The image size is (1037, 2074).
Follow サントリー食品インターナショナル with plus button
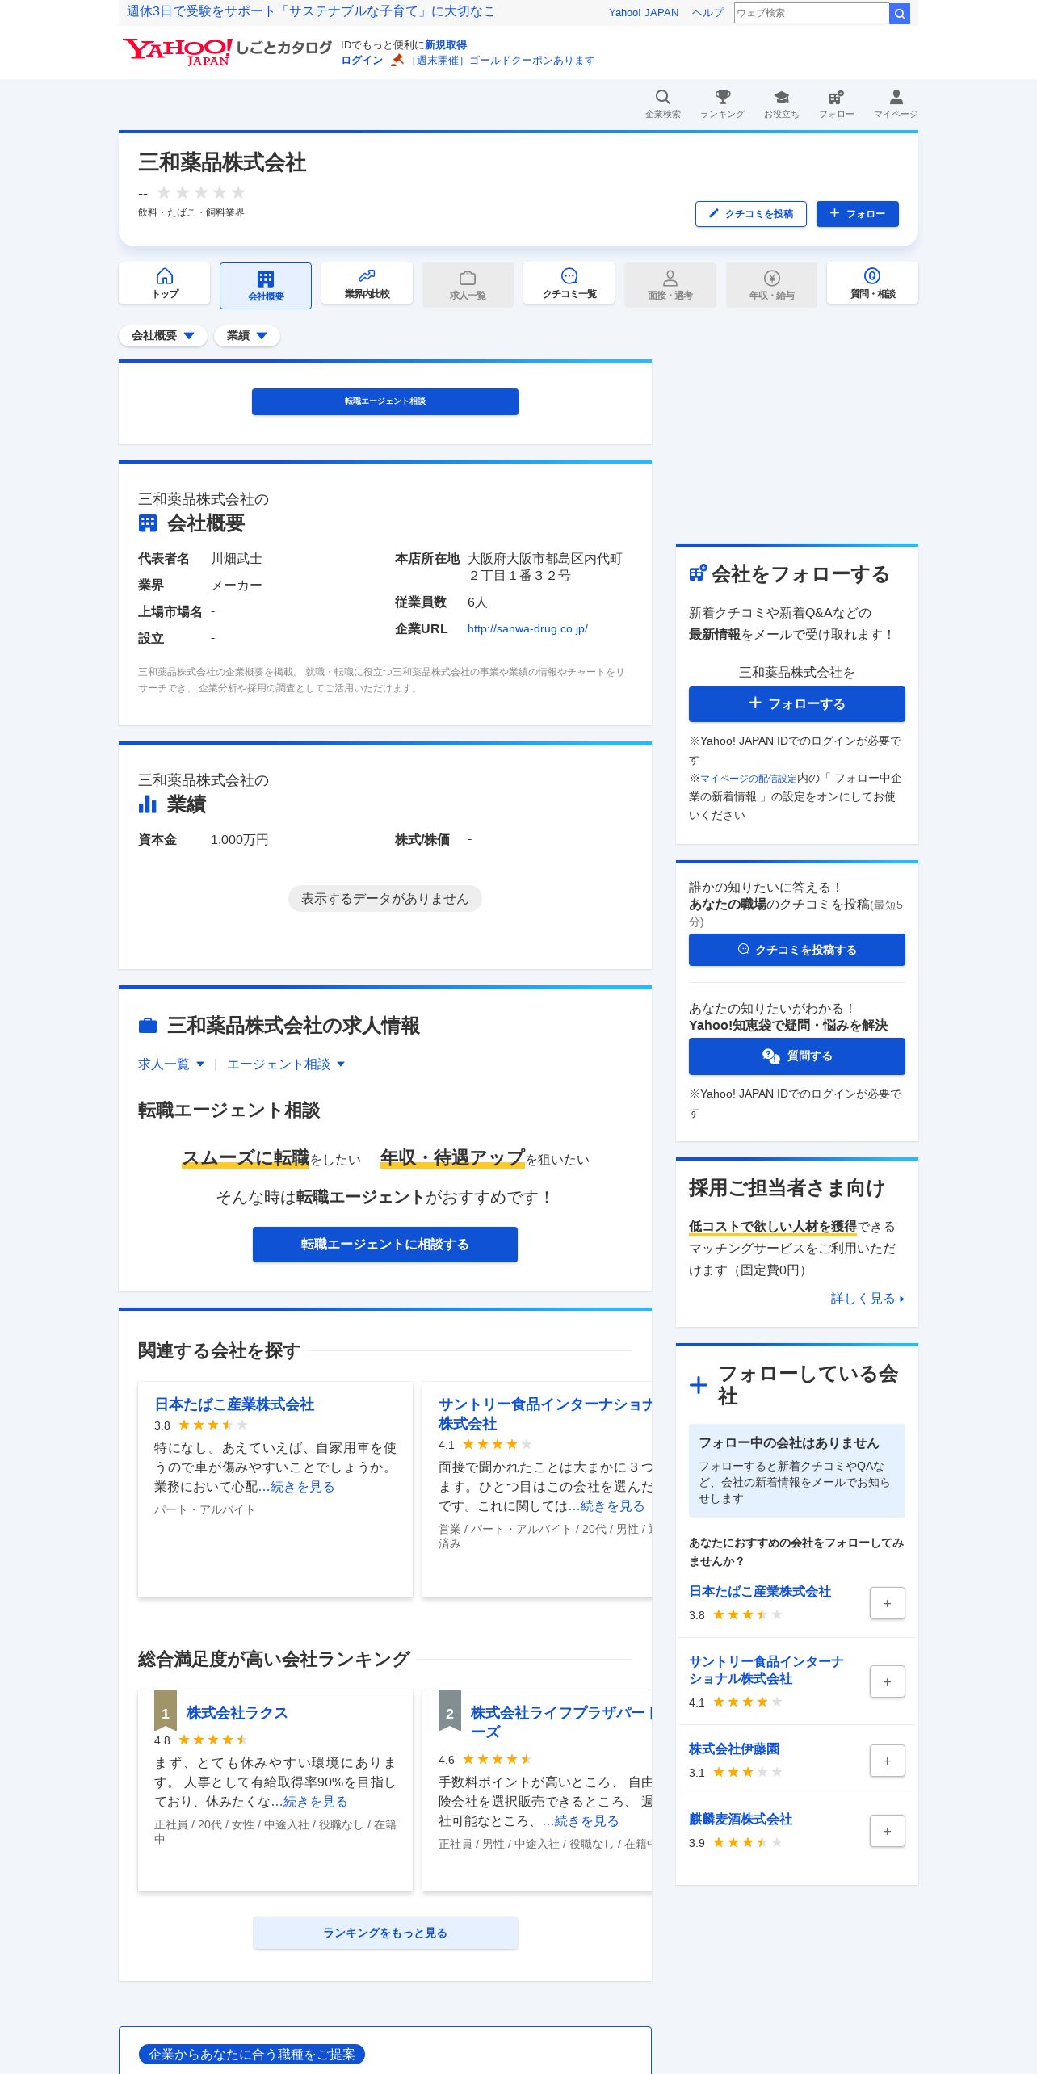tap(887, 1681)
